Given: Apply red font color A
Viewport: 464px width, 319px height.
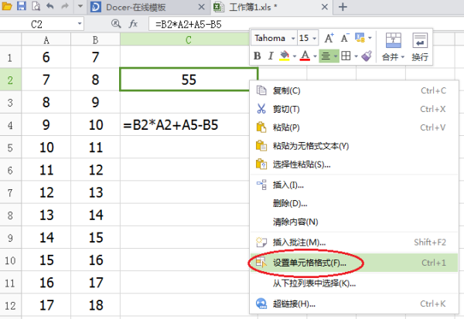Looking at the screenshot, I should [x=305, y=56].
